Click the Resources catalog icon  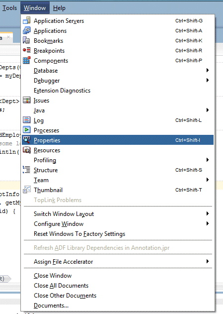[27, 150]
